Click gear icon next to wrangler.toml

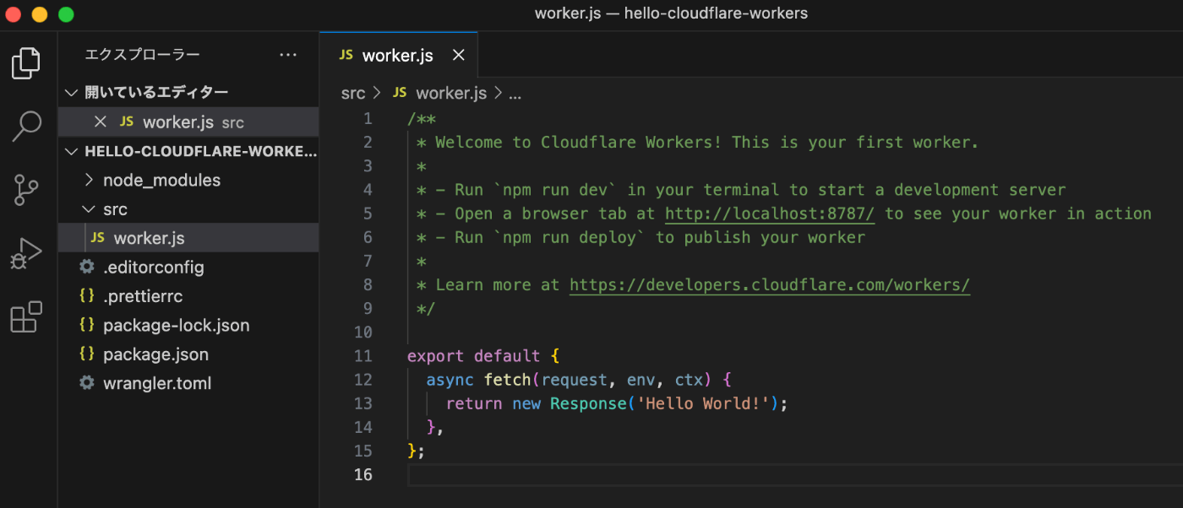(86, 383)
